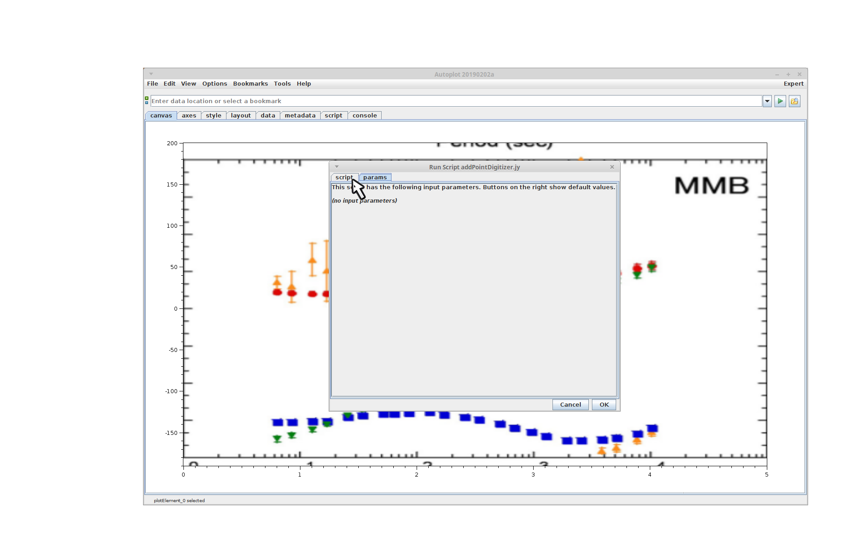Screen dimensions: 861x538
Task: Click the data source status indicator icon
Action: 147,100
